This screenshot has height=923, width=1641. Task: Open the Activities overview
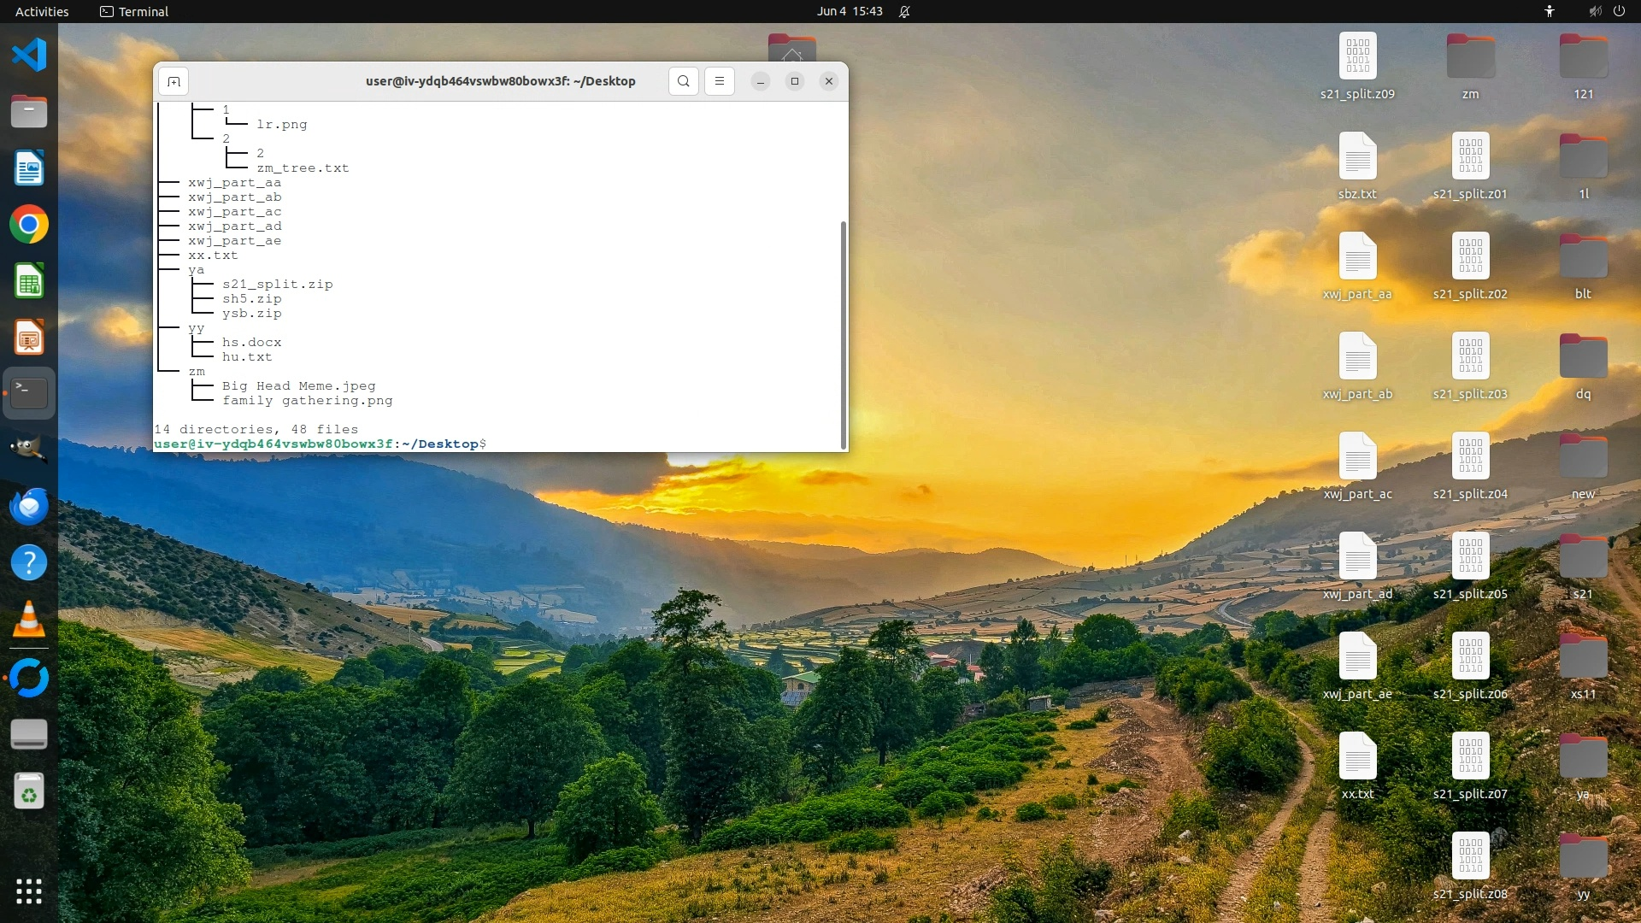coord(42,11)
